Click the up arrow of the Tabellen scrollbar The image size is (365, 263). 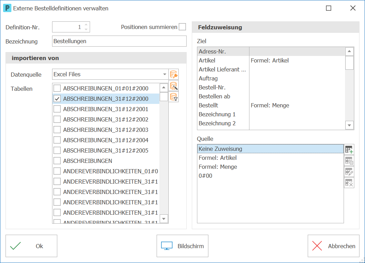pyautogui.click(x=164, y=88)
